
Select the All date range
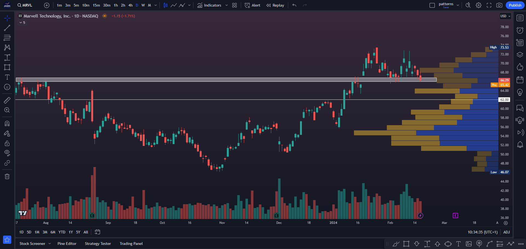pyautogui.click(x=86, y=232)
